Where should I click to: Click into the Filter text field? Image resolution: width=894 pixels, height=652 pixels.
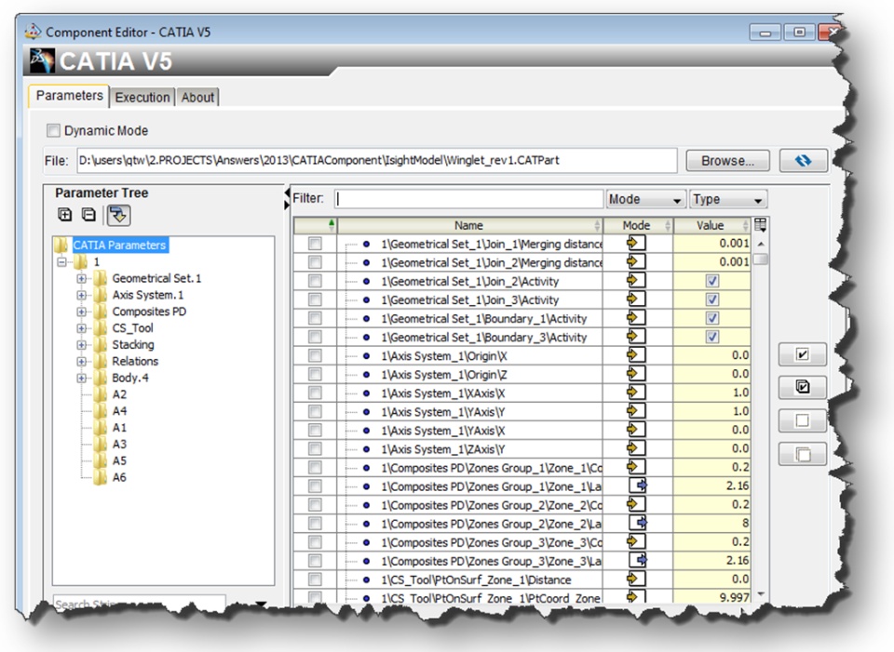468,199
